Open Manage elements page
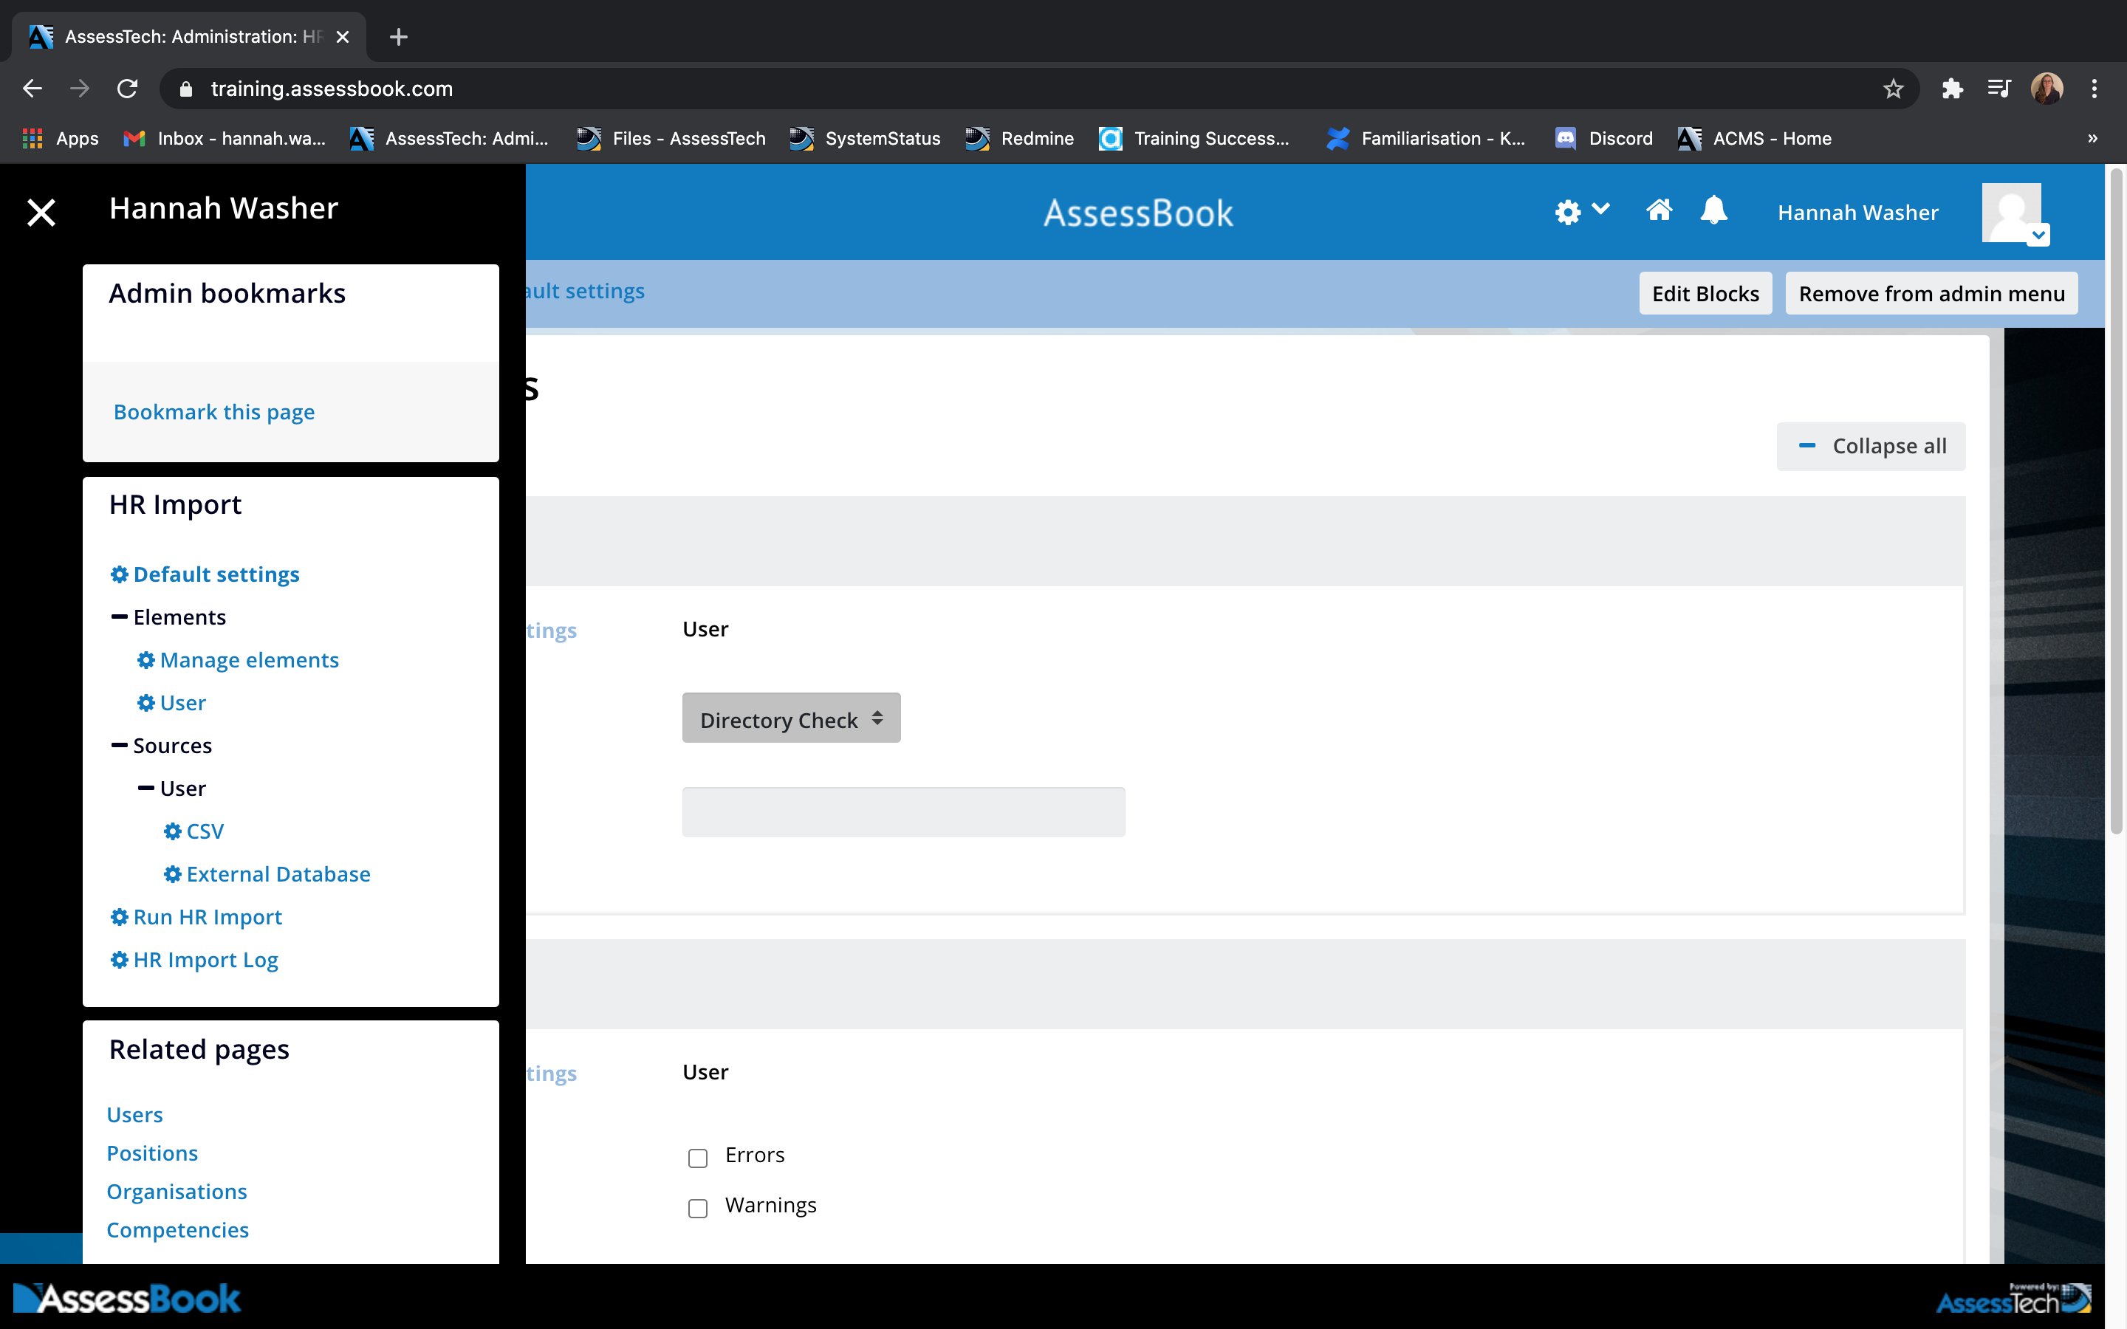This screenshot has width=2127, height=1329. 250,660
